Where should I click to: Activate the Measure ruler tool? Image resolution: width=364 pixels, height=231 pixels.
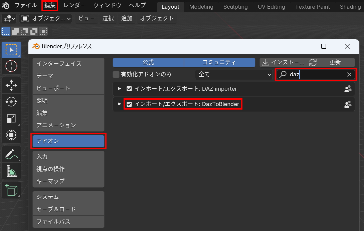point(11,171)
